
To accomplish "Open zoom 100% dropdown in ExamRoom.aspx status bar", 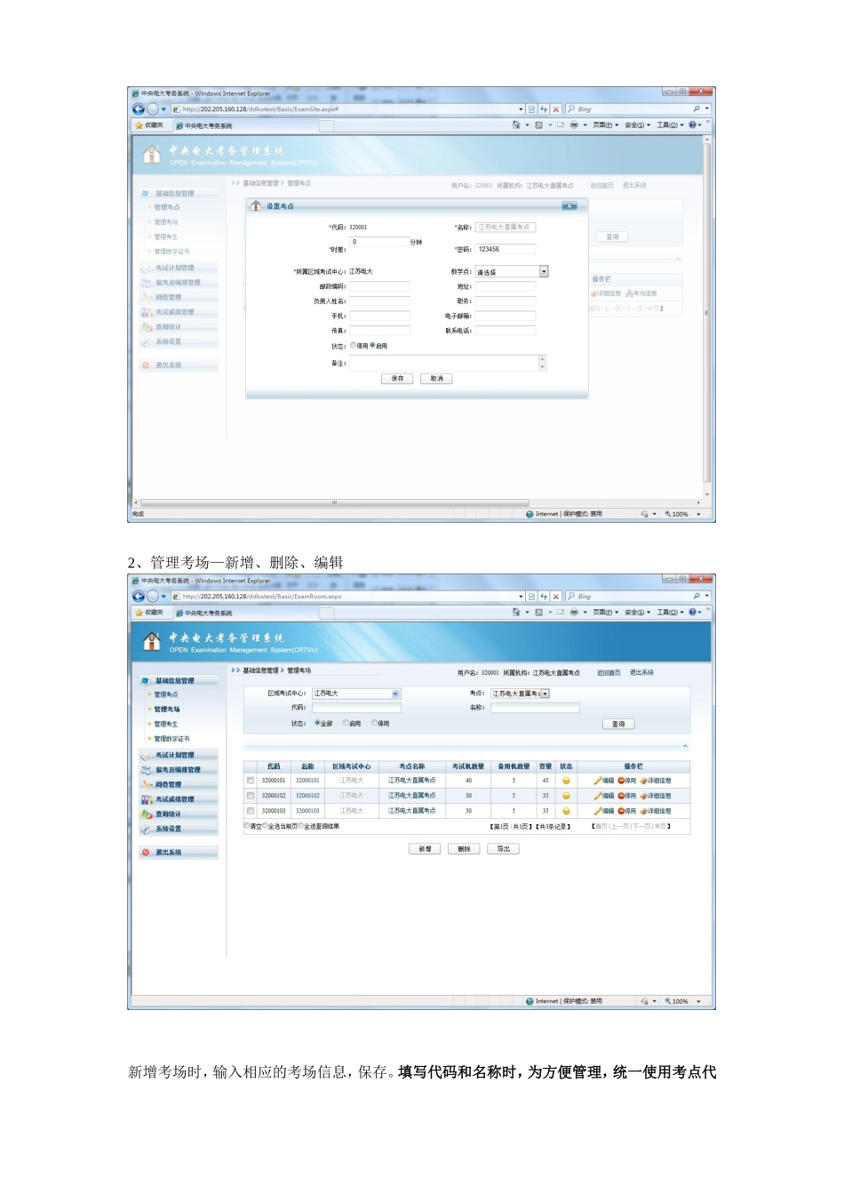I will pos(698,1001).
